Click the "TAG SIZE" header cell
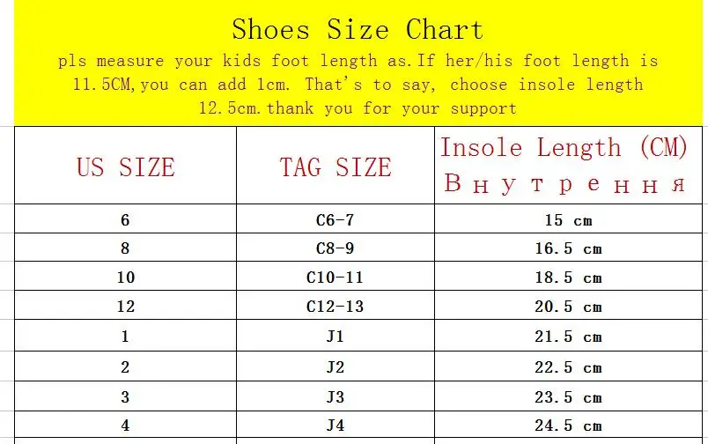The image size is (708, 444). tap(335, 167)
